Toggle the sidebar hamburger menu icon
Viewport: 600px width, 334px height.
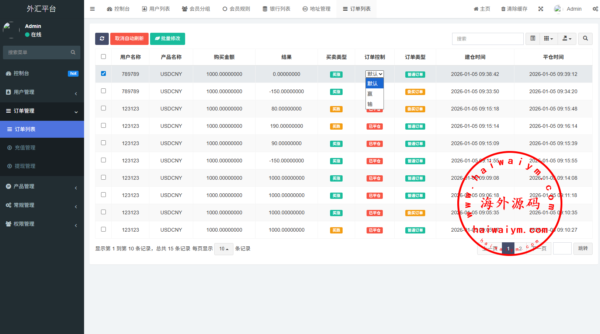coord(93,9)
